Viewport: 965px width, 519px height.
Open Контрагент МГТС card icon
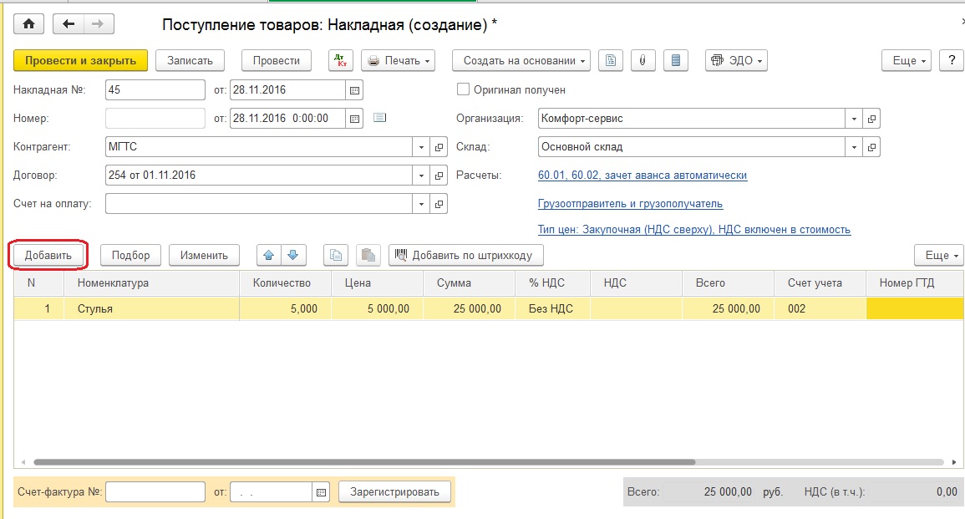tap(439, 147)
